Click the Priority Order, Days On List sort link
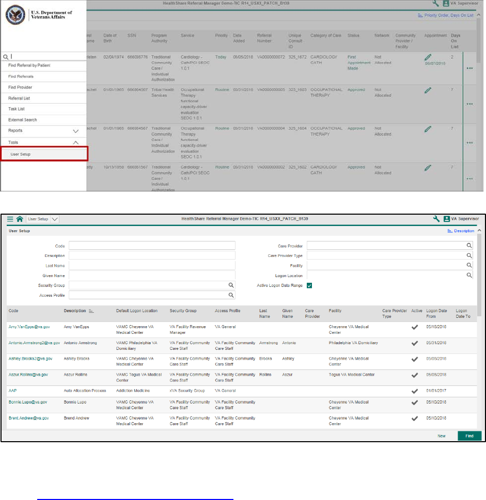This screenshot has width=486, height=500. click(449, 15)
